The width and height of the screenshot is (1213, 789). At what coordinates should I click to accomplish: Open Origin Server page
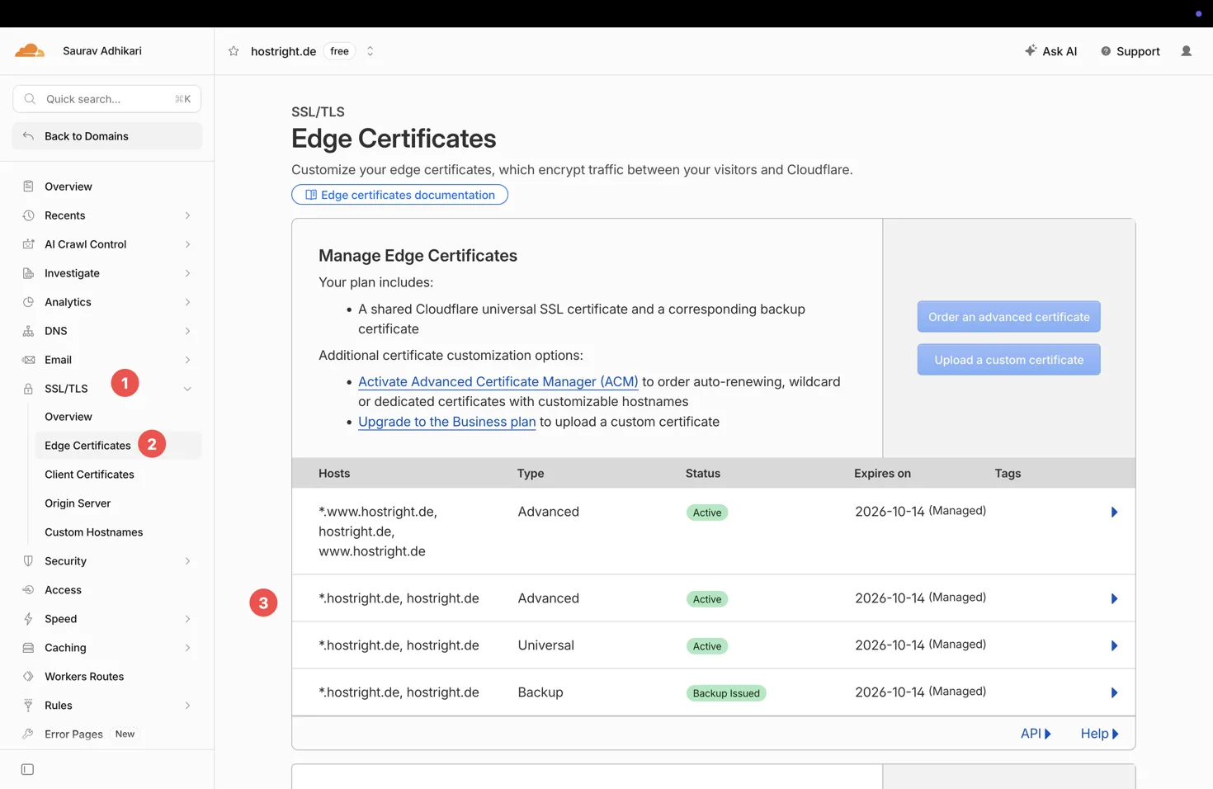point(78,503)
